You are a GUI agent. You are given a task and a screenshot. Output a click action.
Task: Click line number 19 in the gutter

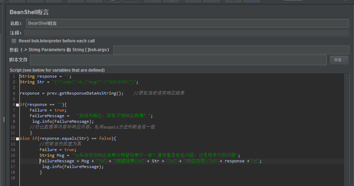click(13, 178)
